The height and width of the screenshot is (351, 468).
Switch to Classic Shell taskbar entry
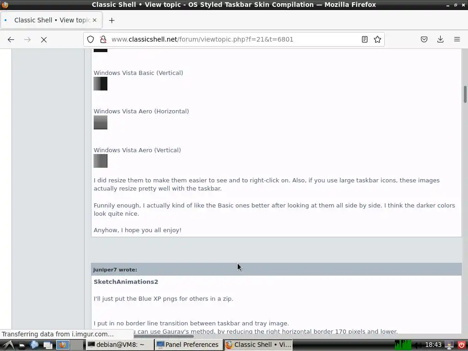[258, 345]
